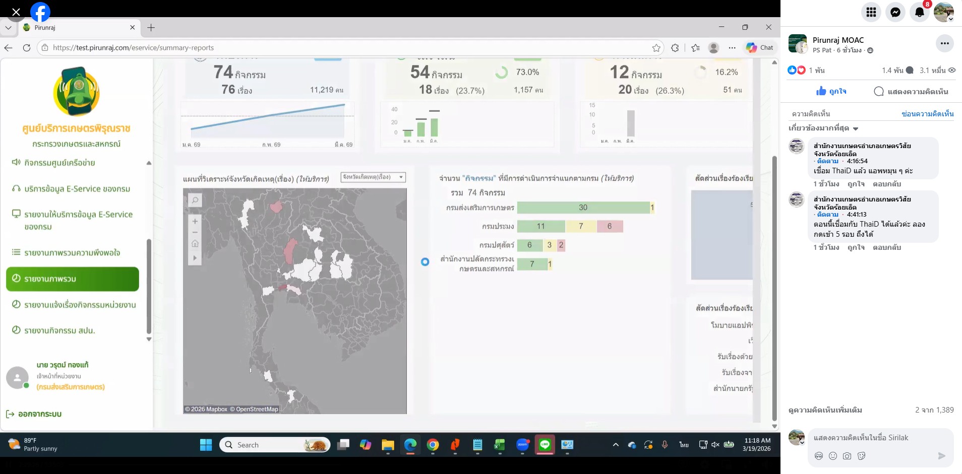Viewport: 962px width, 474px height.
Task: Click green bar 30 for กรมส่งเสริมการเกษตร
Action: point(582,208)
